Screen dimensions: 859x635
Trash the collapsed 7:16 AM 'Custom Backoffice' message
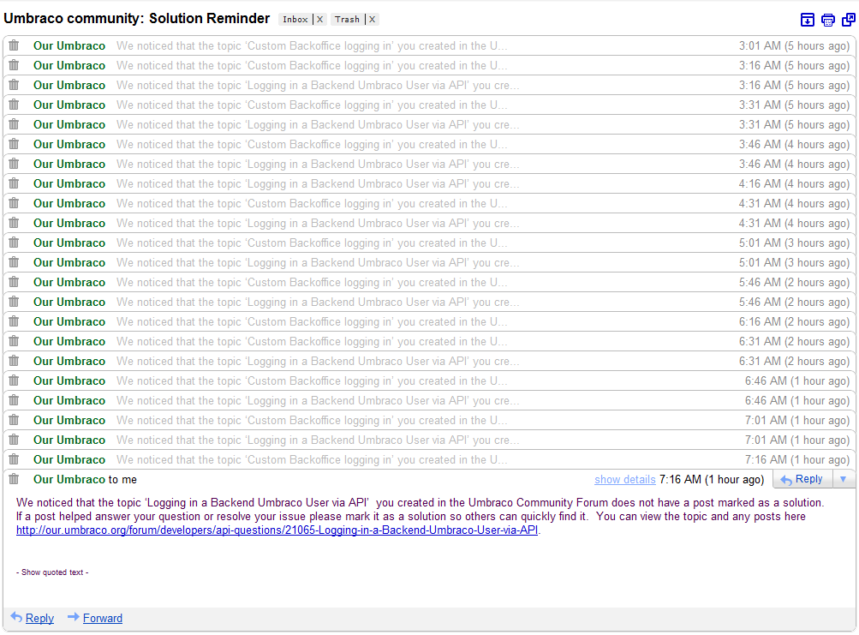point(14,460)
